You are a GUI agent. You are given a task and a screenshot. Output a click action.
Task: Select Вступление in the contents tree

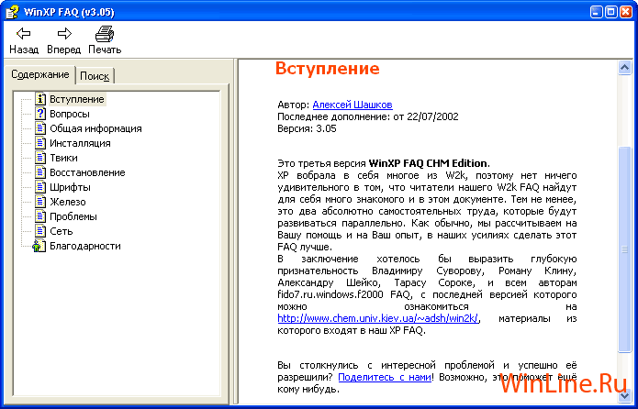tap(77, 99)
